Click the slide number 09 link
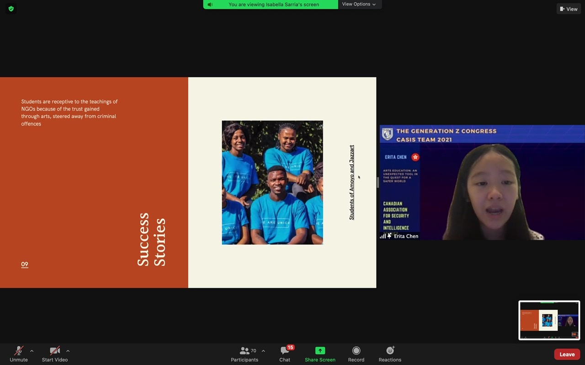This screenshot has width=585, height=365. point(25,264)
